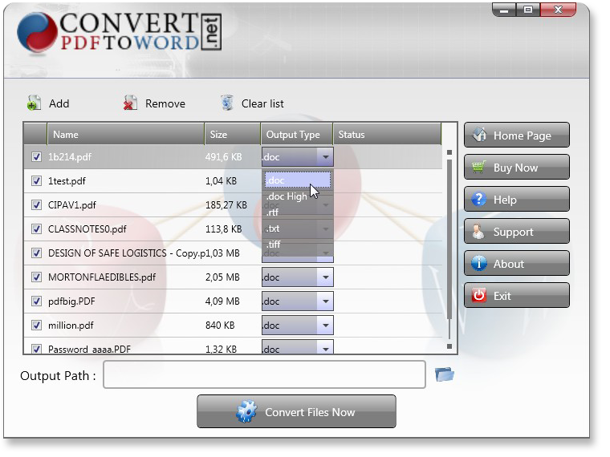This screenshot has height=457, width=610.
Task: Click the Buy Now button
Action: click(x=517, y=167)
